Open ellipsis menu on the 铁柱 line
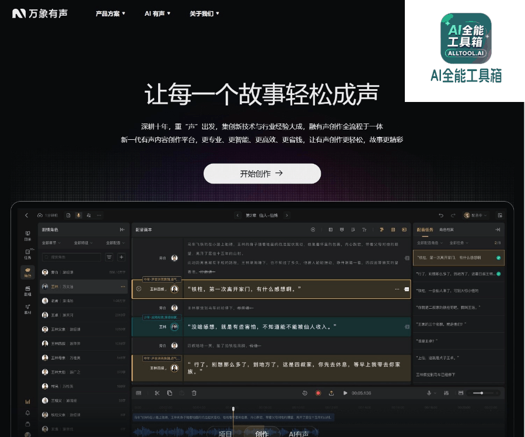The image size is (525, 437). [x=397, y=289]
